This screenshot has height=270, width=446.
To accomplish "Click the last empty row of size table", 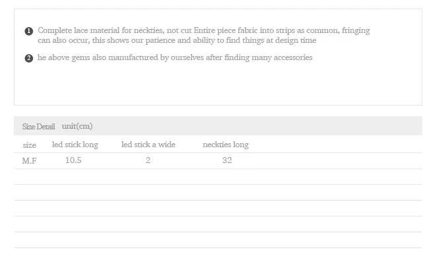I will click(217, 240).
